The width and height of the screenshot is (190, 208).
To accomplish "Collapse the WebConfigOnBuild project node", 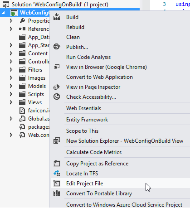I will coord(3,13).
